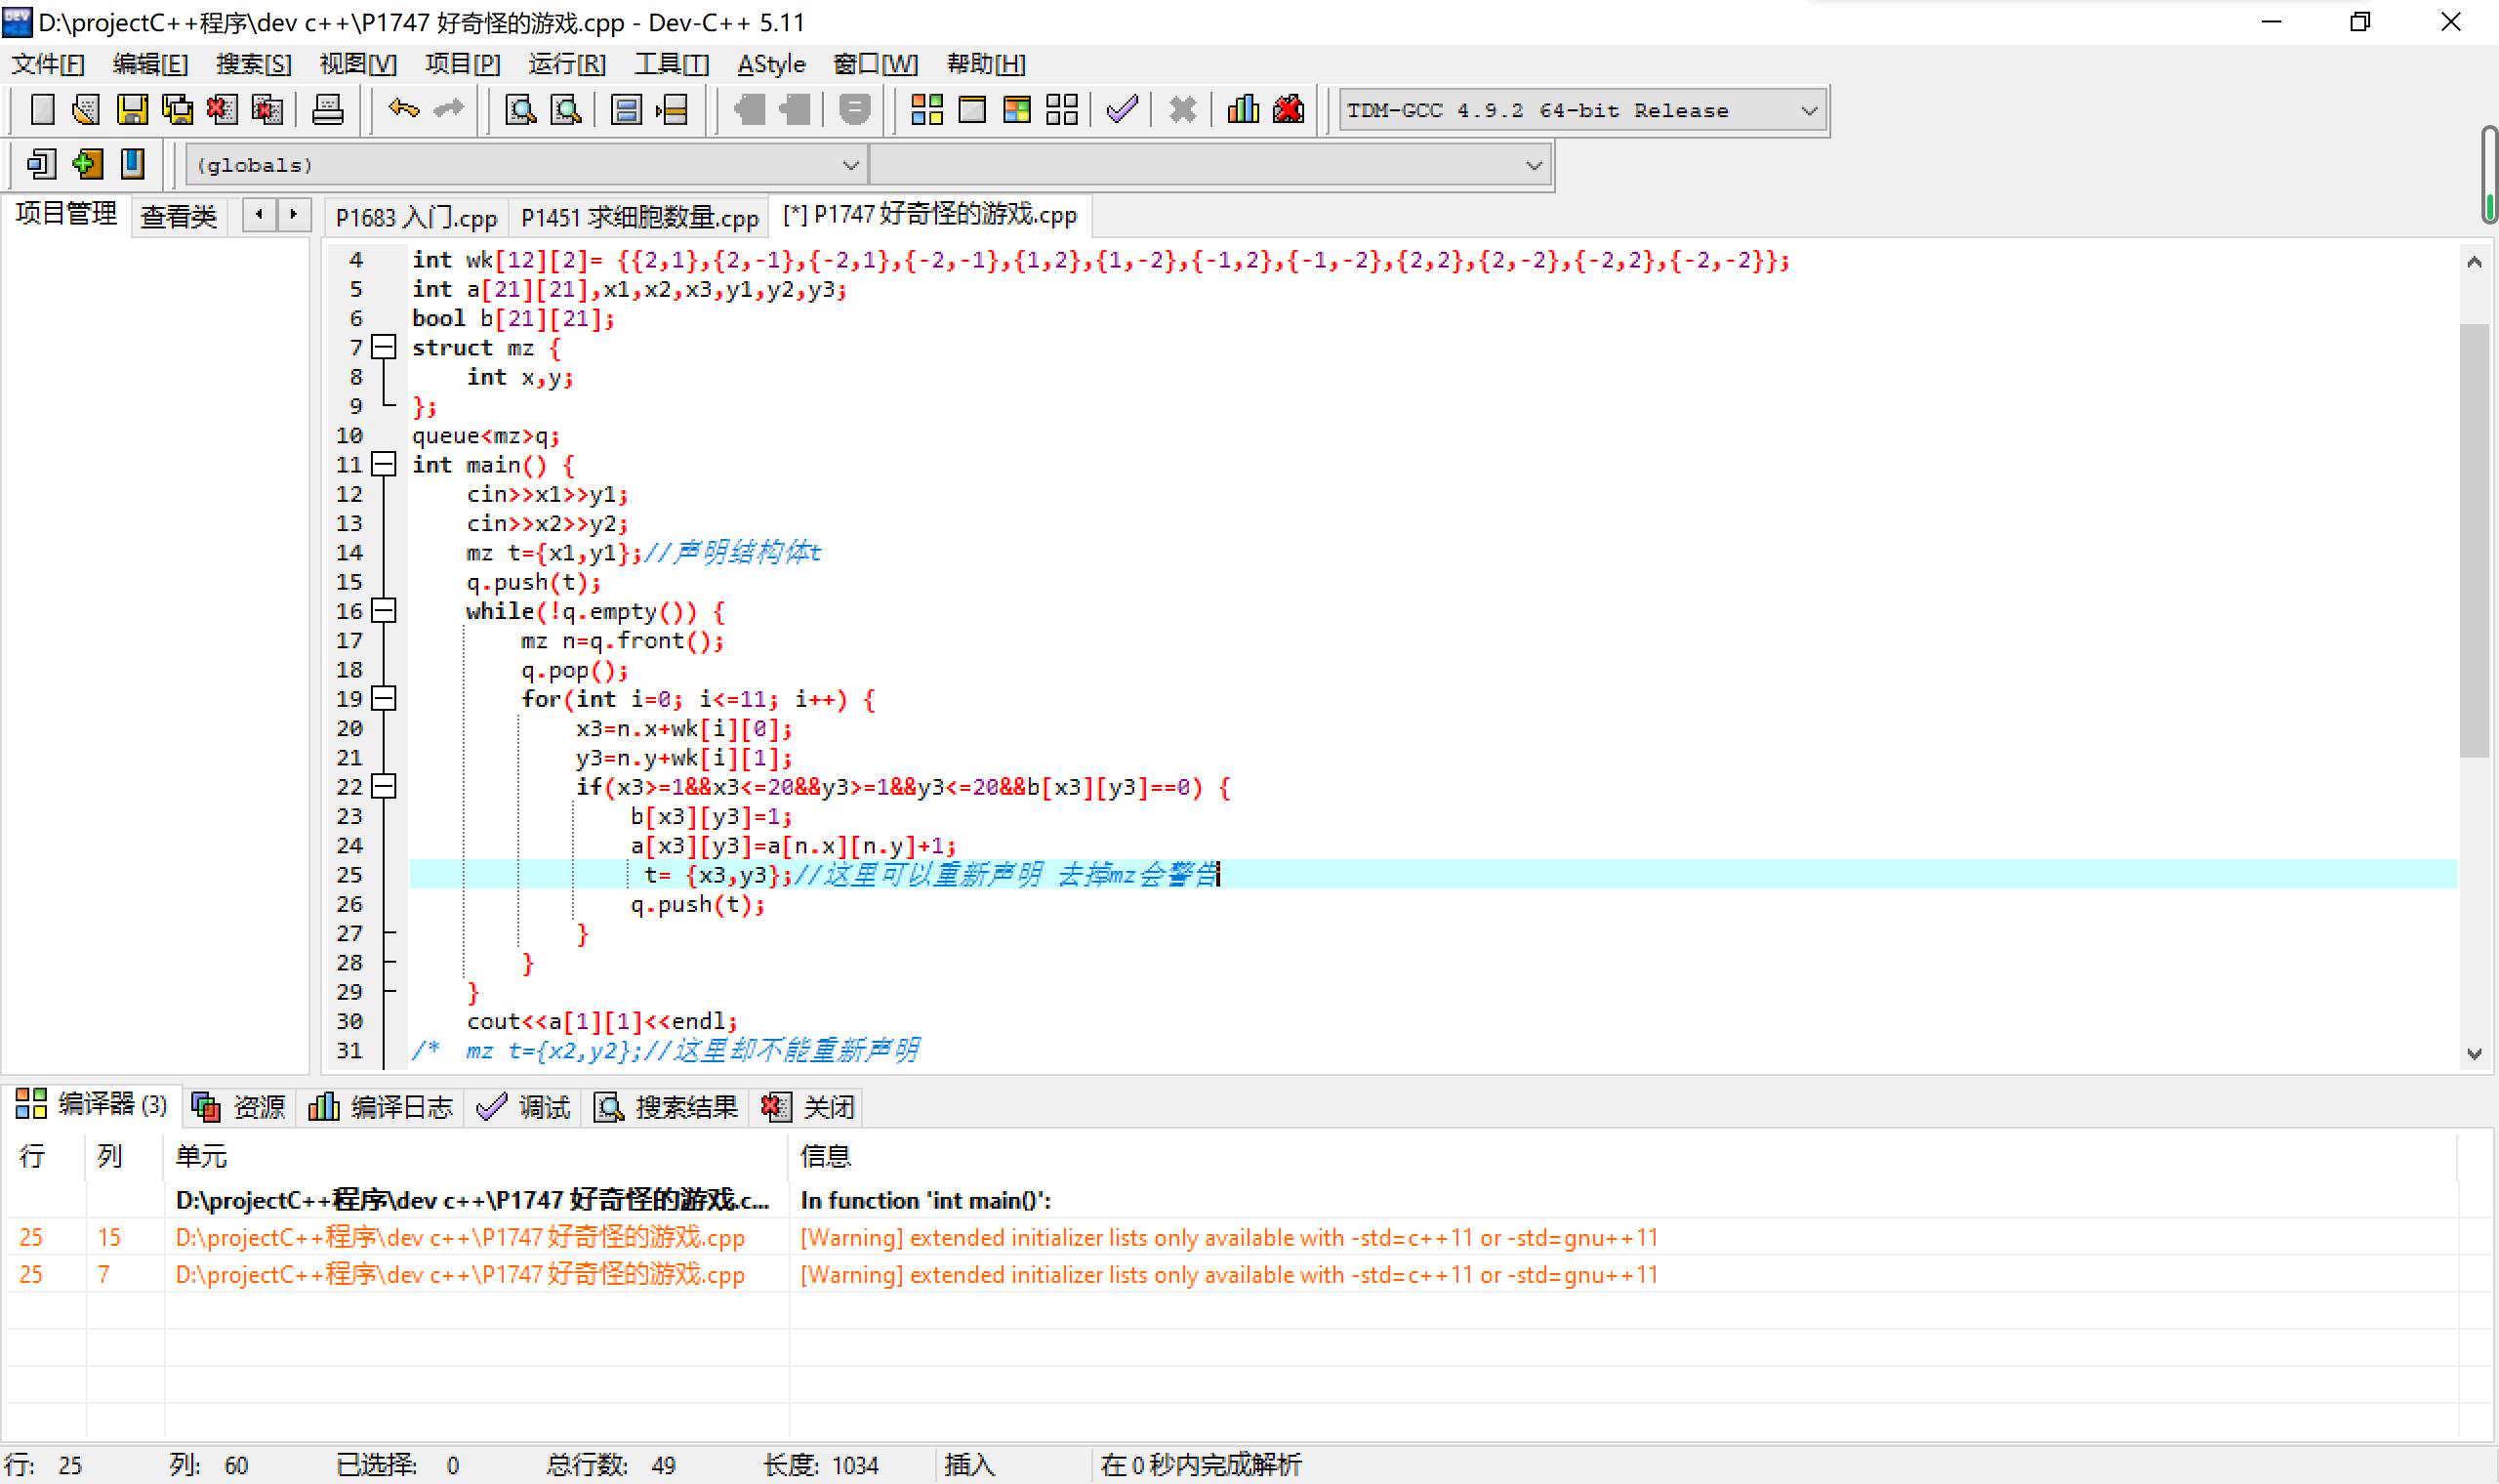The image size is (2499, 1484).
Task: Collapse the struct mz fold at line 7
Action: pos(384,348)
